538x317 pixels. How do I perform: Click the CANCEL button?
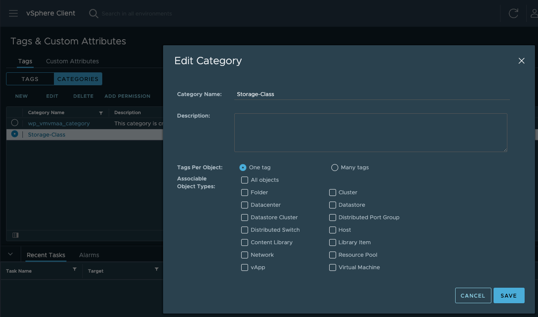473,295
